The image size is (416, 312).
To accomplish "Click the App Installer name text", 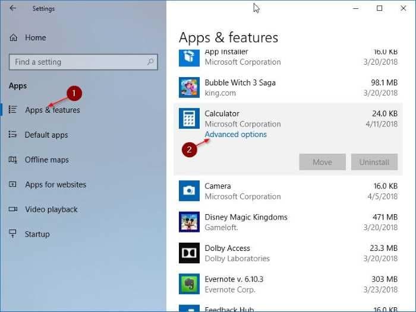I will point(226,52).
